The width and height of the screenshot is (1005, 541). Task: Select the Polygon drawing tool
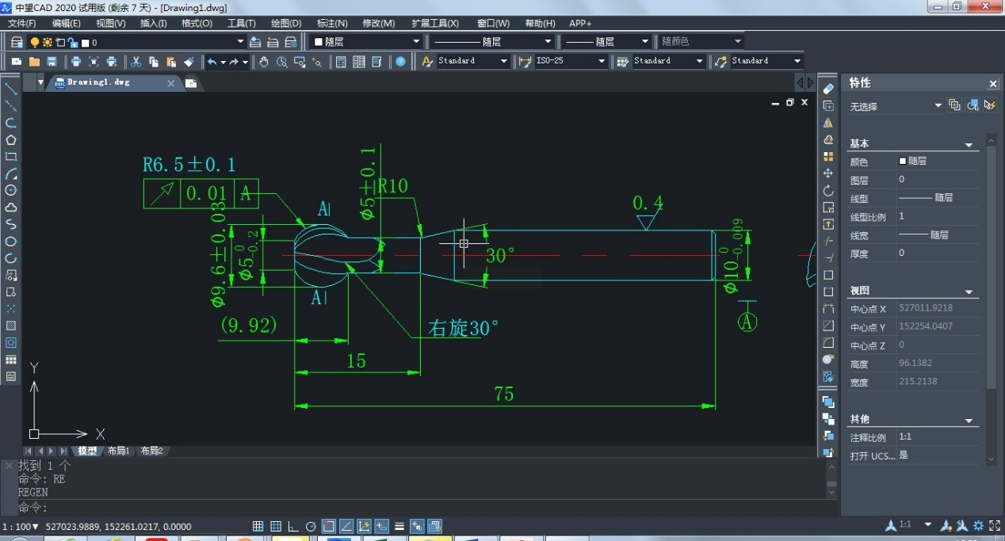pyautogui.click(x=11, y=140)
